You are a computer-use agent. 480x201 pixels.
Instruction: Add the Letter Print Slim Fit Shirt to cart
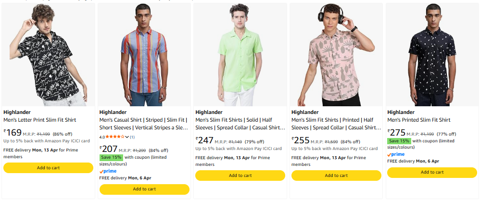coord(48,168)
